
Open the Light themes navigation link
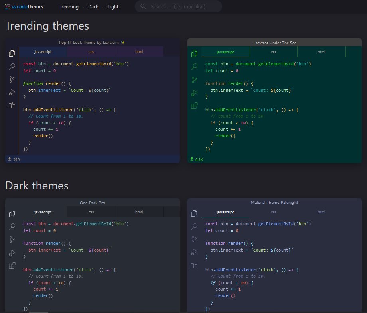[x=113, y=7]
